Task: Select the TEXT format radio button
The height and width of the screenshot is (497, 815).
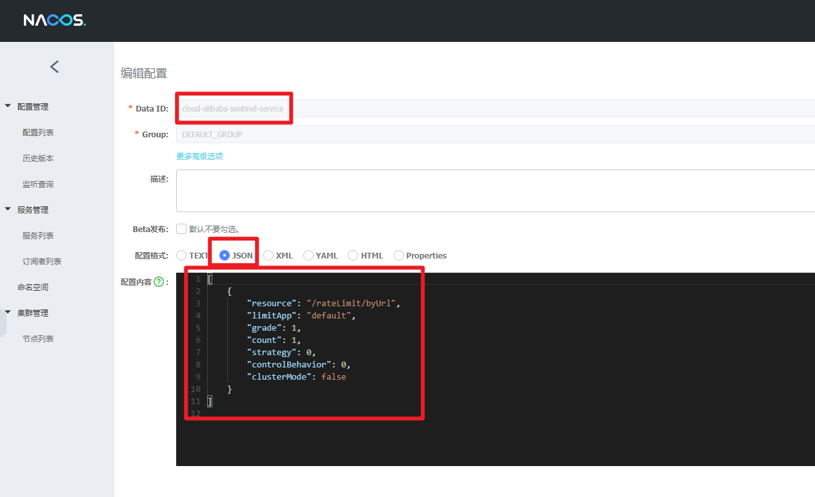Action: pos(181,255)
